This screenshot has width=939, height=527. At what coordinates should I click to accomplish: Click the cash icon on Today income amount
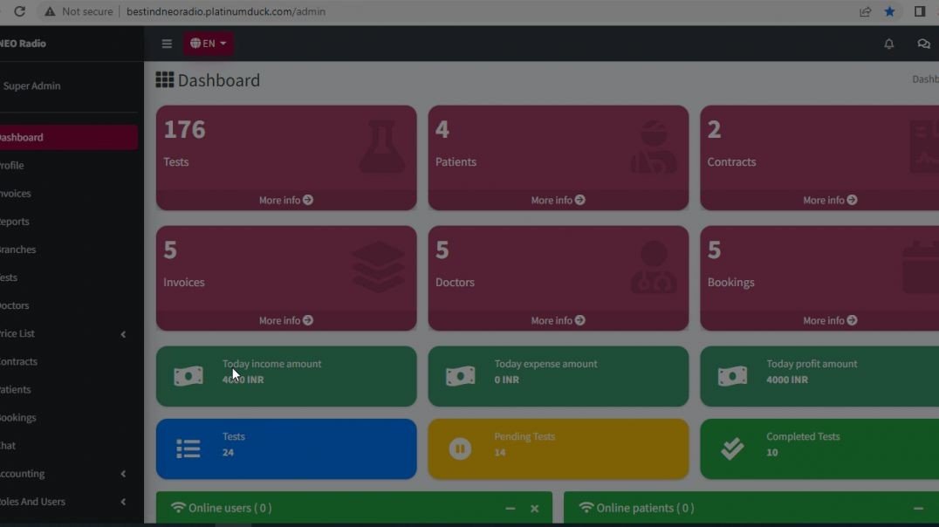pos(188,376)
